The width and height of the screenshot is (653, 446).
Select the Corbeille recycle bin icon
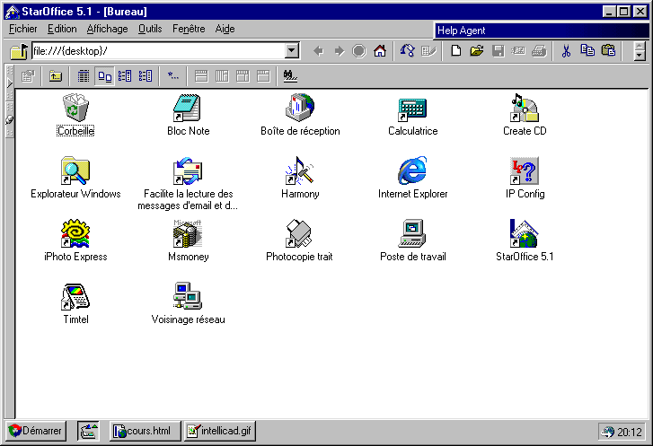tap(75, 109)
